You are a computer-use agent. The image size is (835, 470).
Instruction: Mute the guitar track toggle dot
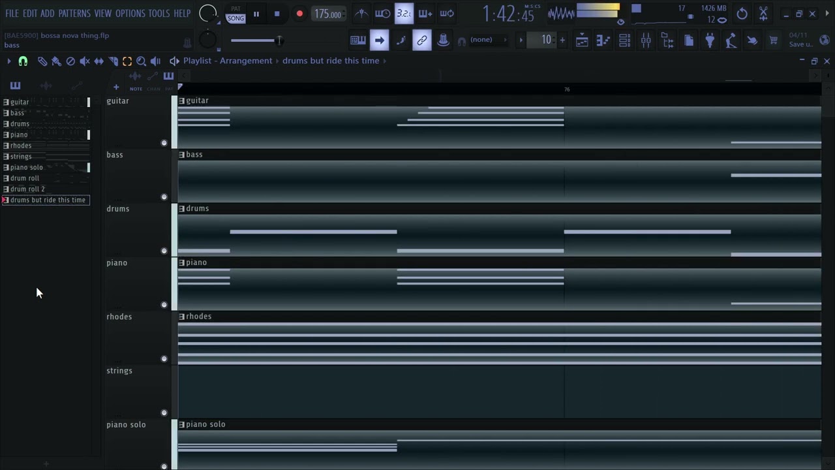164,143
